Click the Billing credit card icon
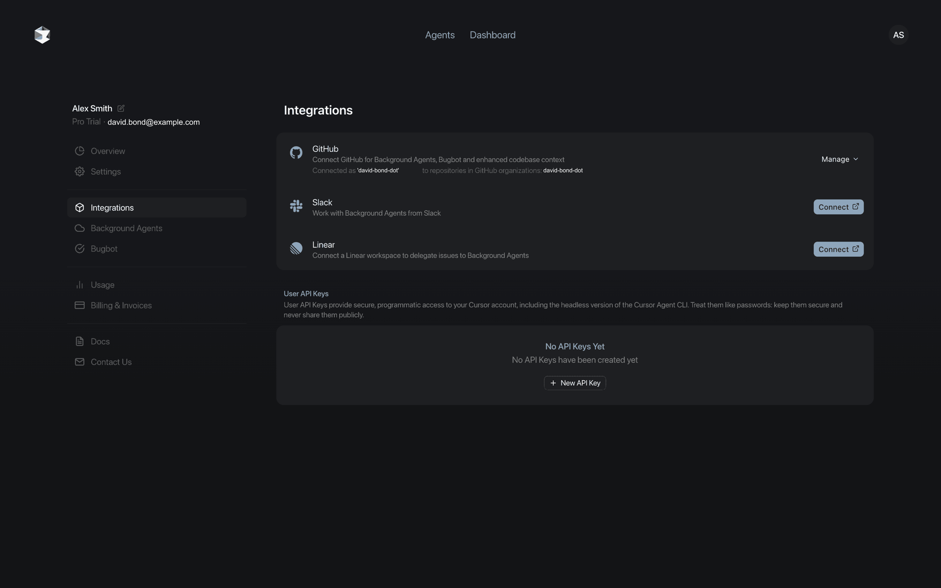This screenshot has width=941, height=588. [x=79, y=305]
